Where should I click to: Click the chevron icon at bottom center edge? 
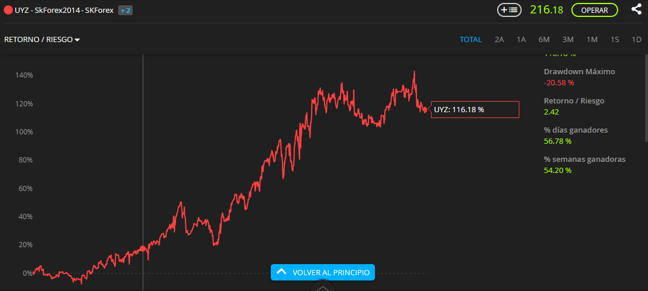coord(323,287)
